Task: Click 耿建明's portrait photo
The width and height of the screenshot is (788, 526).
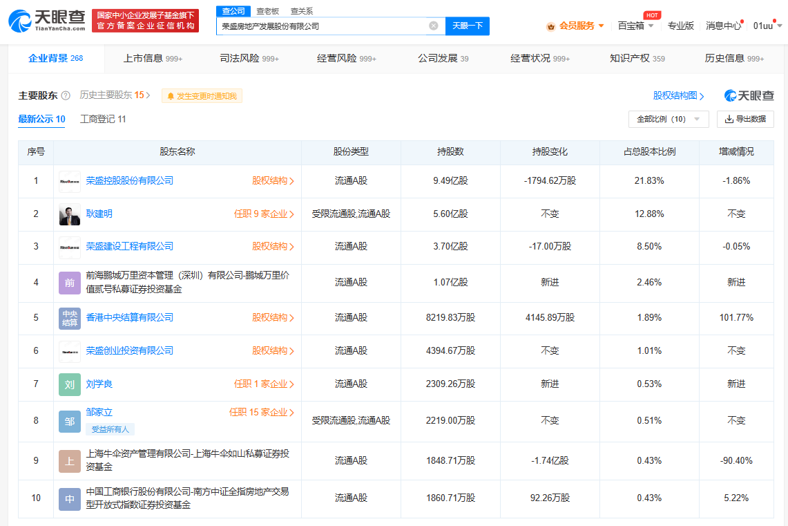Action: (x=69, y=214)
